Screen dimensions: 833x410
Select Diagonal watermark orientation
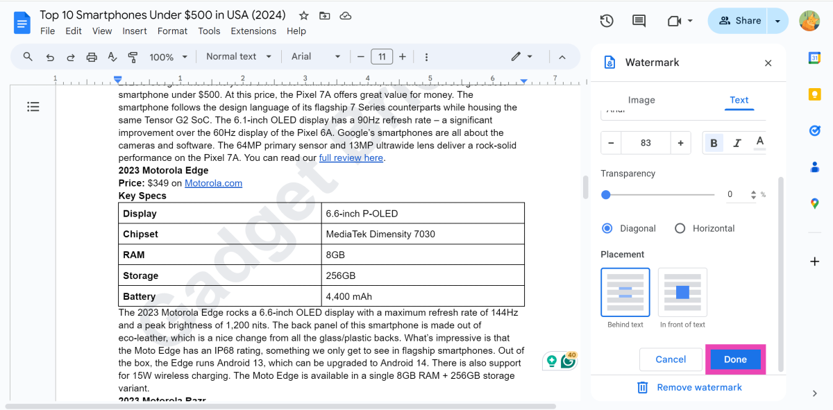click(607, 228)
